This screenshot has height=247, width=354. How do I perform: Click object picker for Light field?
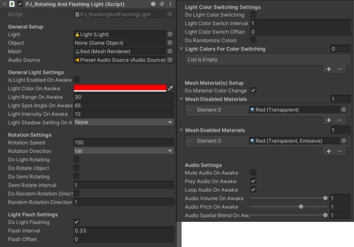click(170, 34)
